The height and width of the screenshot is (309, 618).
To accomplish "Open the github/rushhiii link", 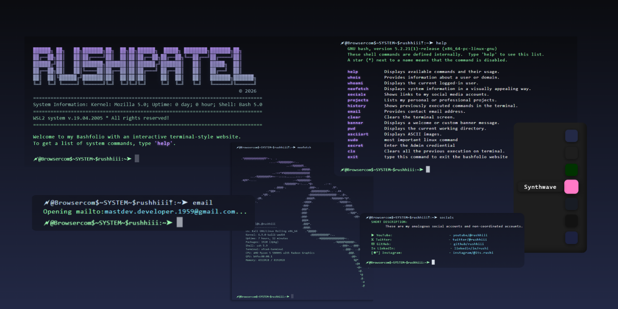I will 468,244.
